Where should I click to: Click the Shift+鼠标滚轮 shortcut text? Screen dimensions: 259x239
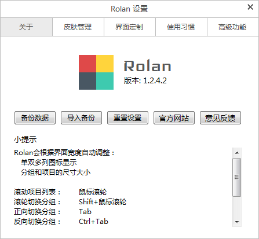coord(103,202)
